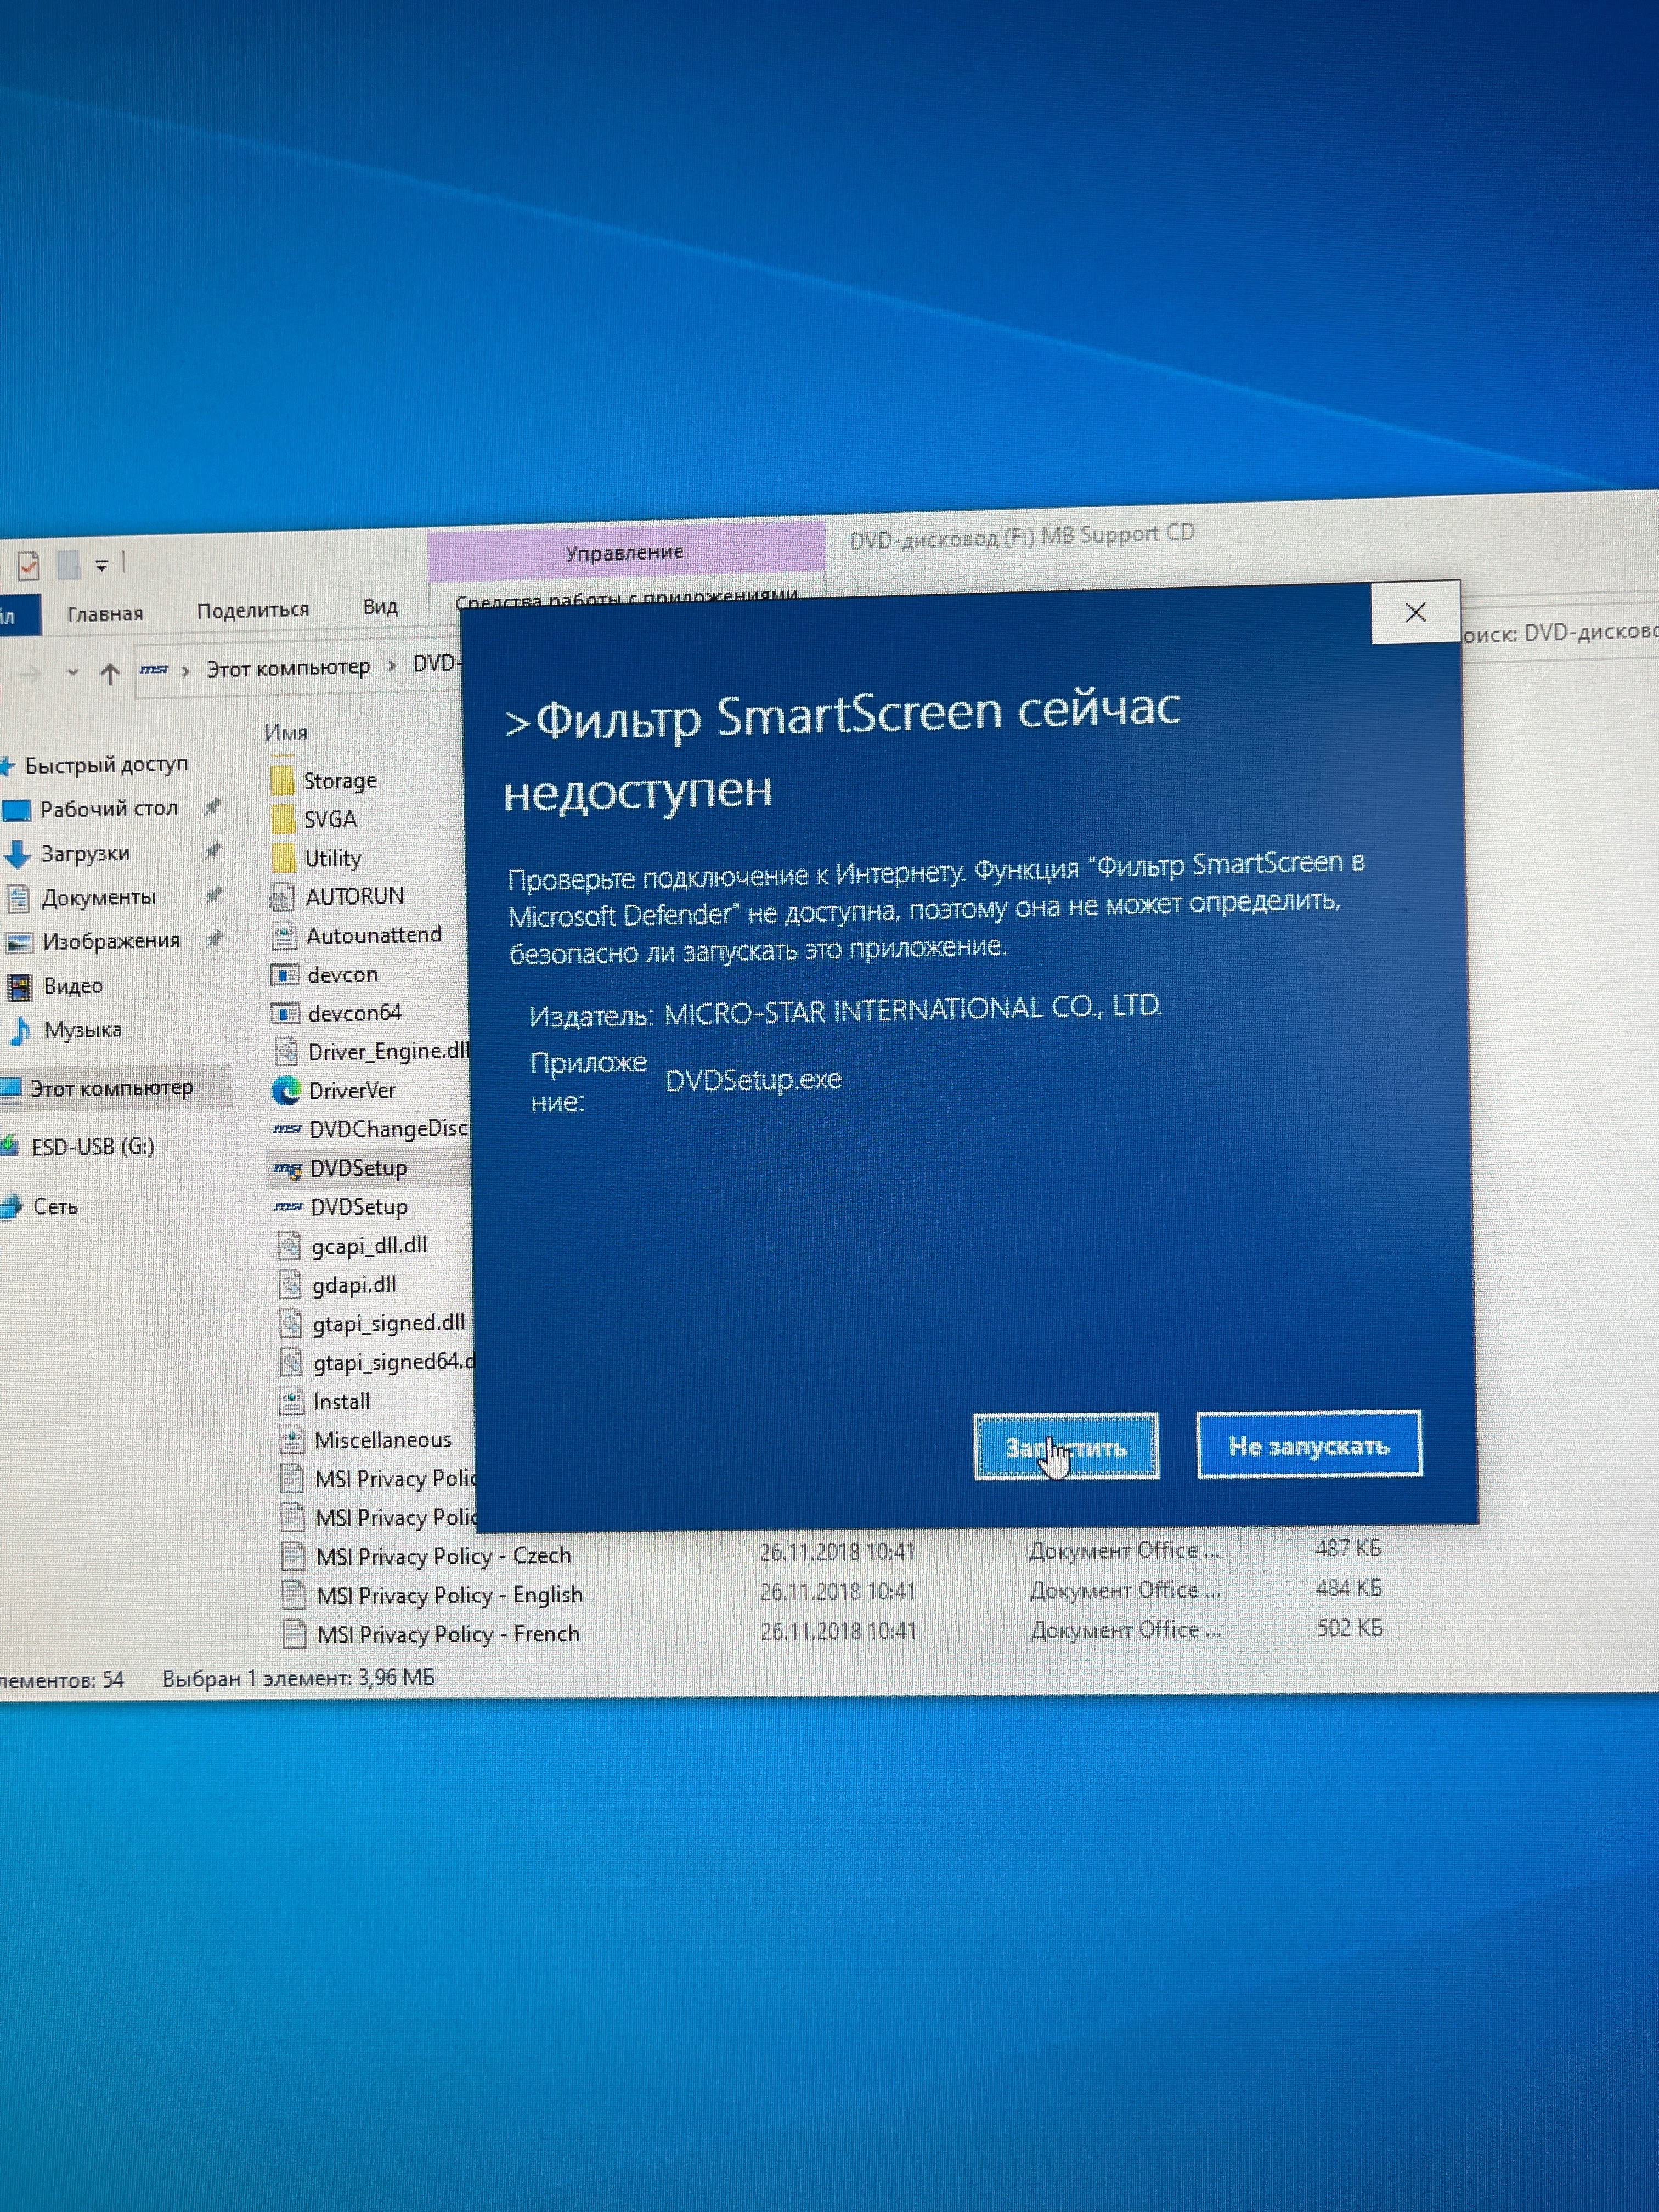Select Быстрый доступ in navigation pane
The height and width of the screenshot is (2212, 1659).
pos(106,765)
